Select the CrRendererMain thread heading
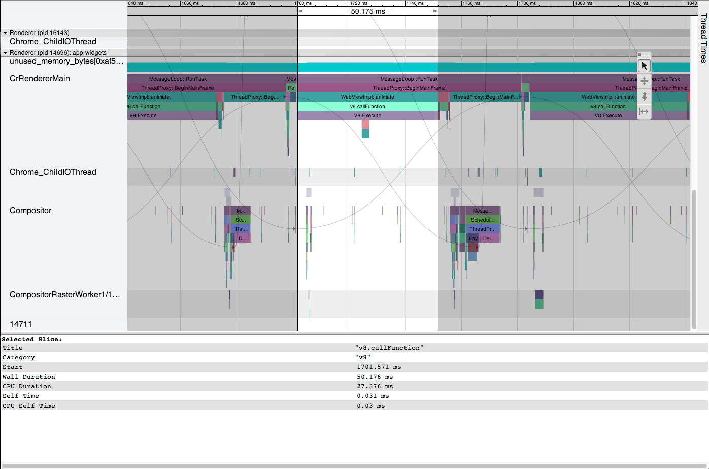Viewport: 709px width, 469px height. (x=40, y=79)
